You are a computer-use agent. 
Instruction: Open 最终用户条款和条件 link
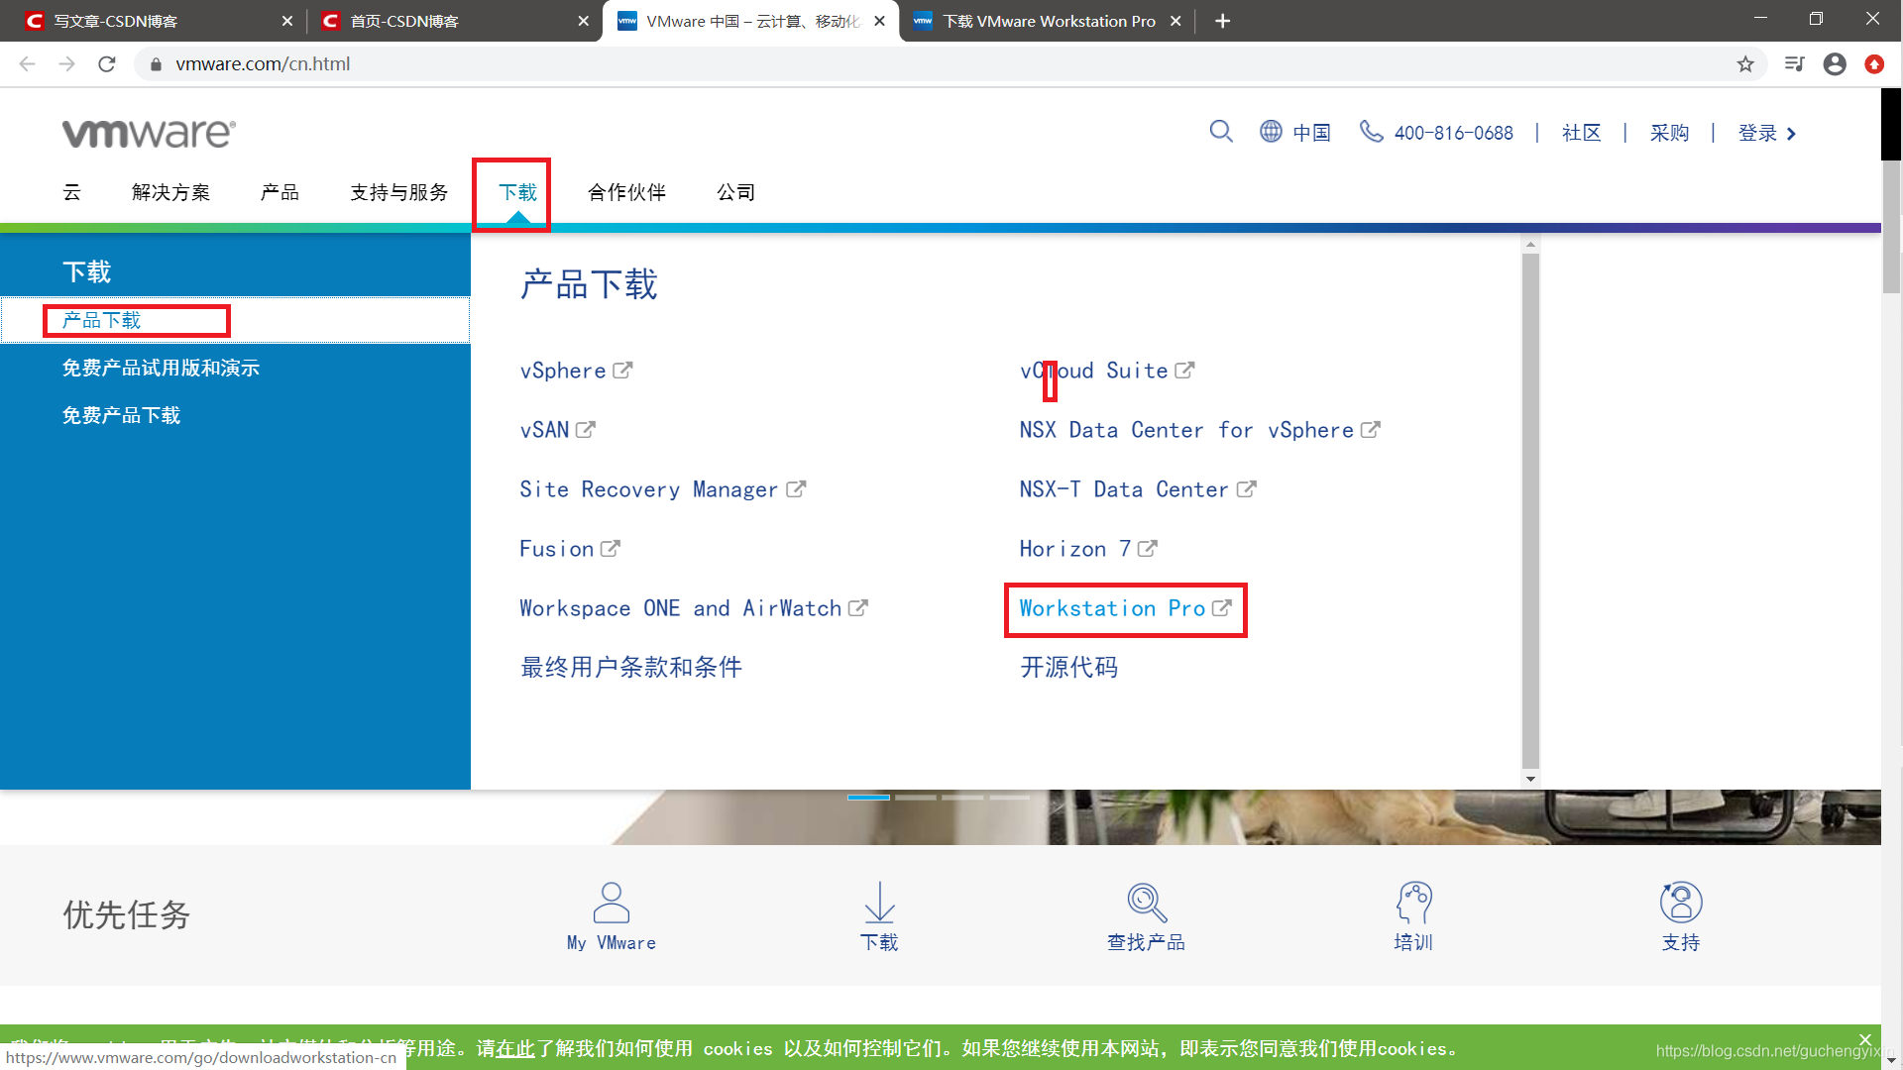pyautogui.click(x=631, y=668)
